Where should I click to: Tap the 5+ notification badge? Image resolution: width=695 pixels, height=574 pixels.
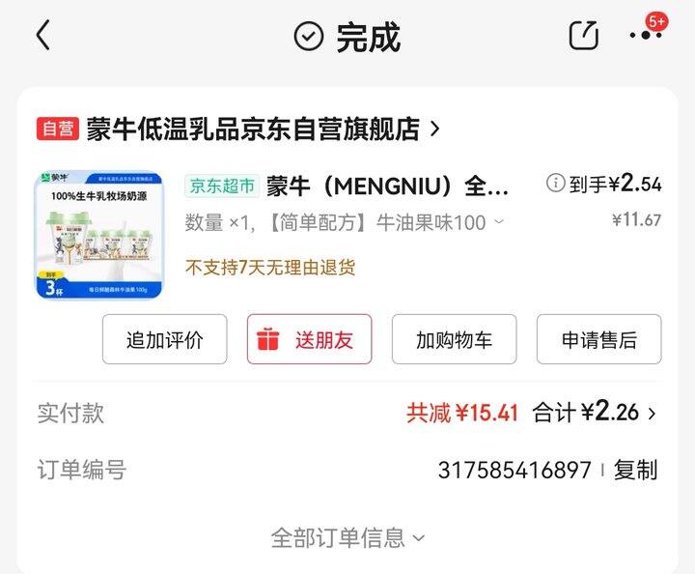(657, 21)
